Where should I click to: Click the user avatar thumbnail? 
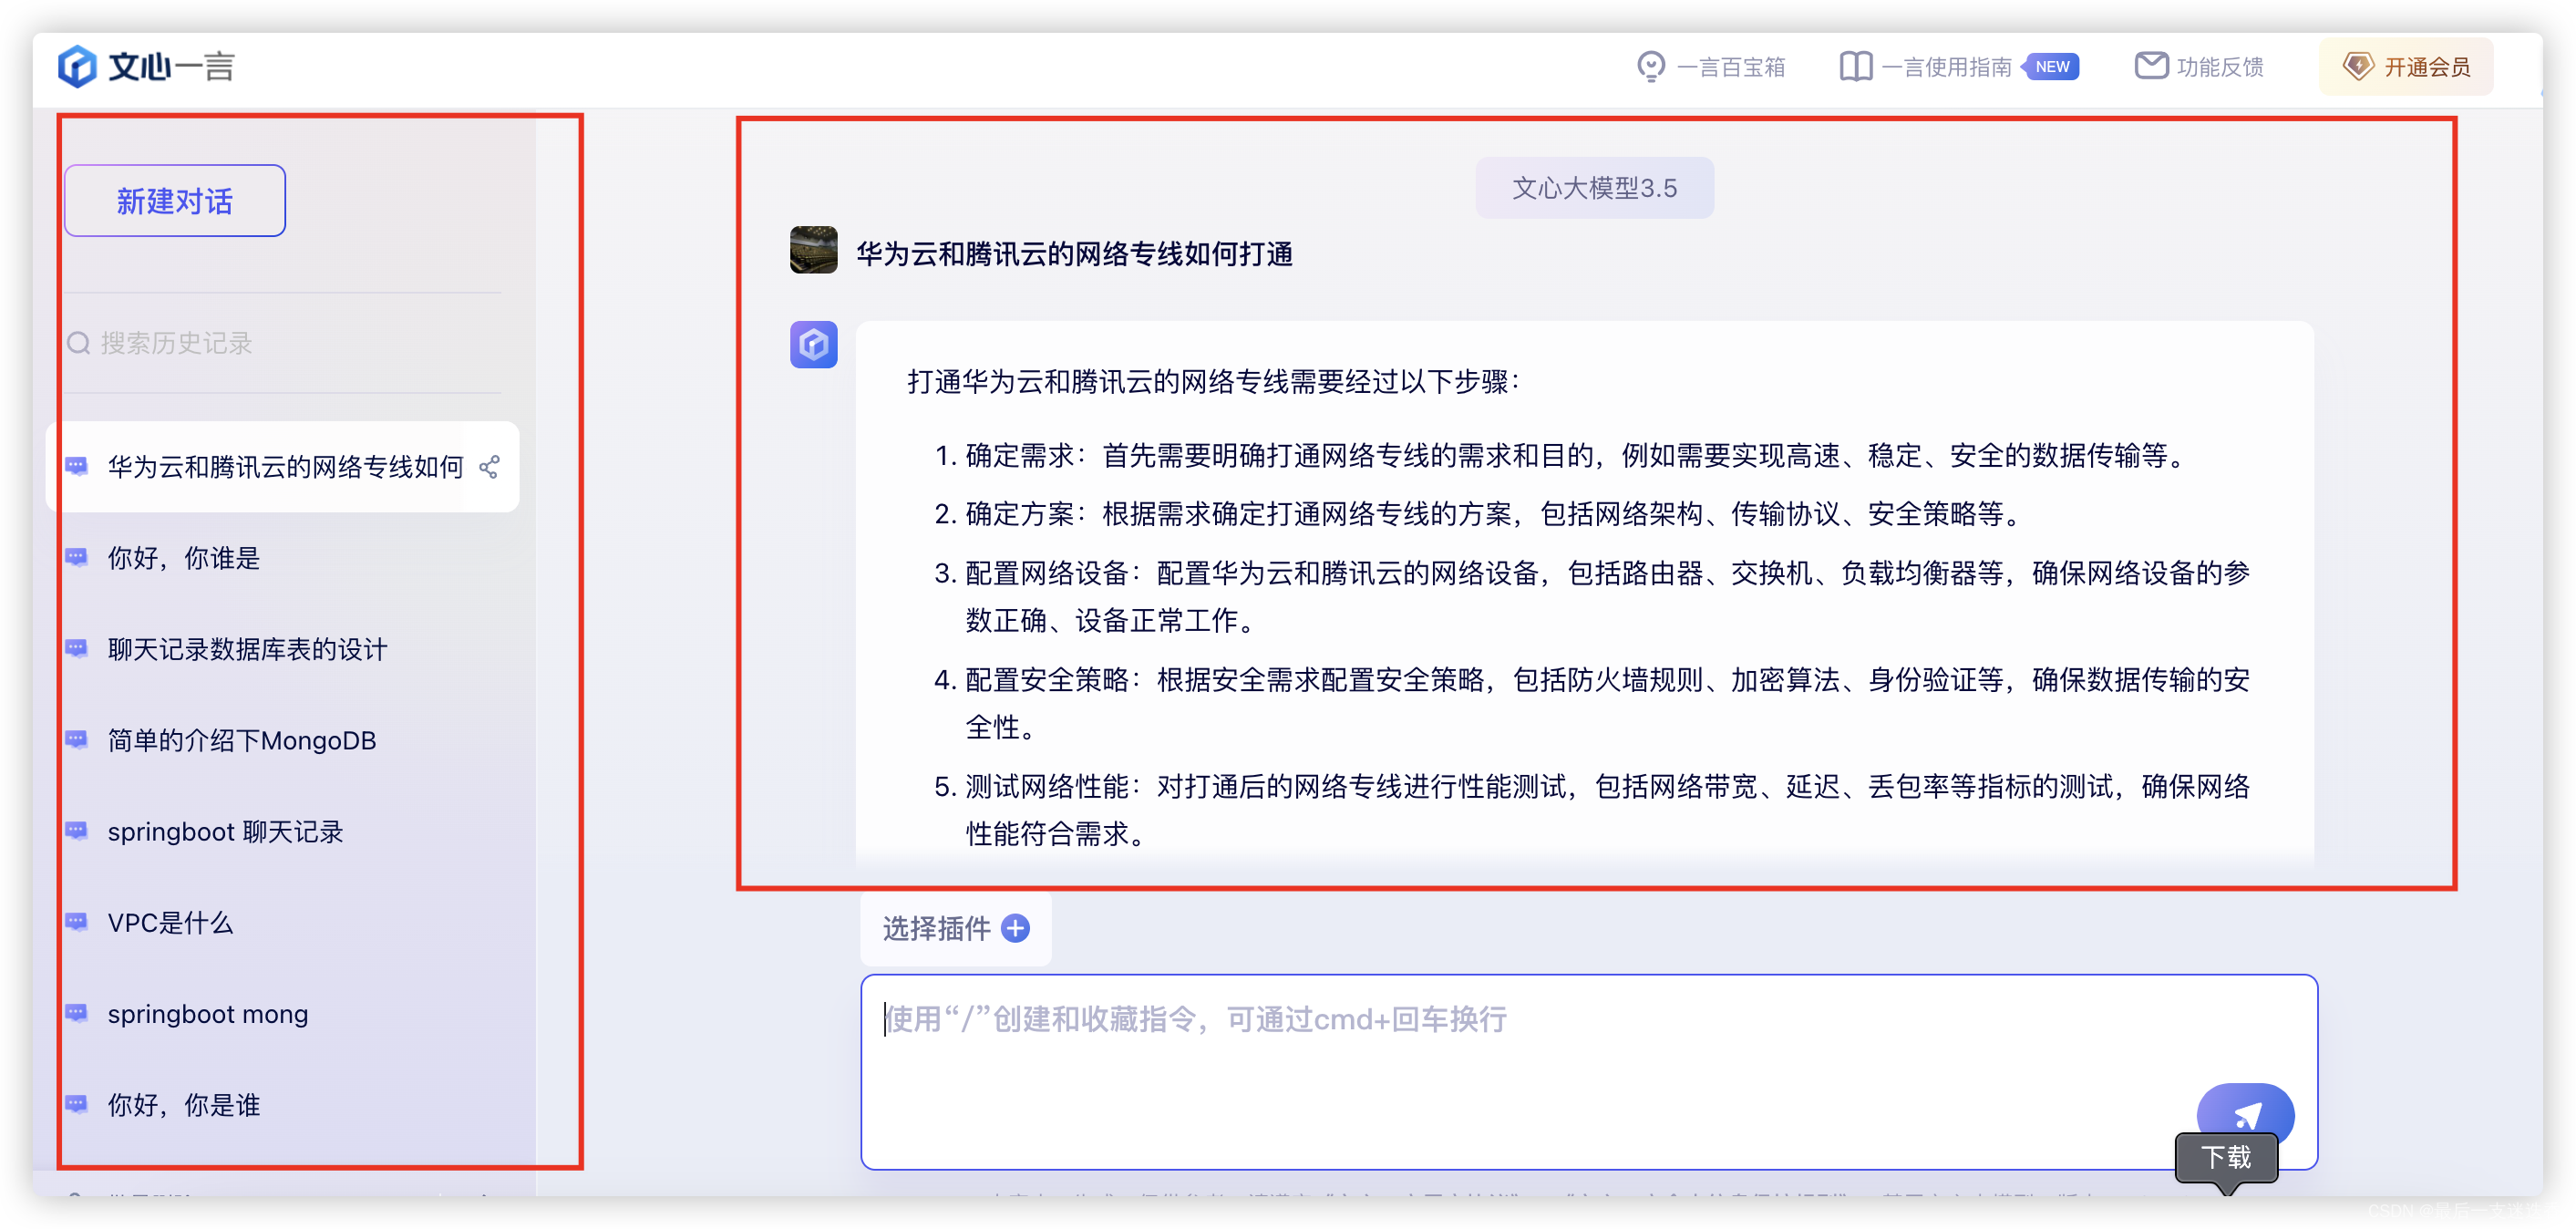(x=813, y=250)
